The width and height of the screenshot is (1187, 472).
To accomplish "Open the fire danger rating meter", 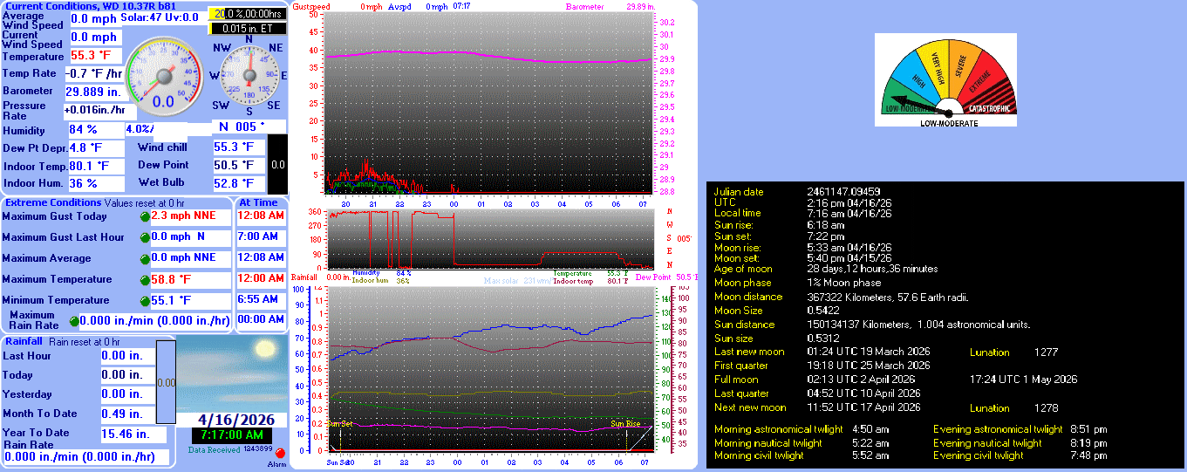I will [x=946, y=80].
